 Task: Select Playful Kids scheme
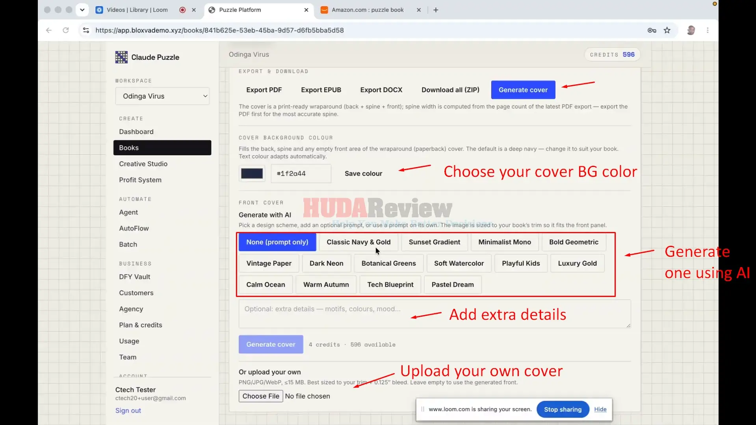[x=521, y=264]
